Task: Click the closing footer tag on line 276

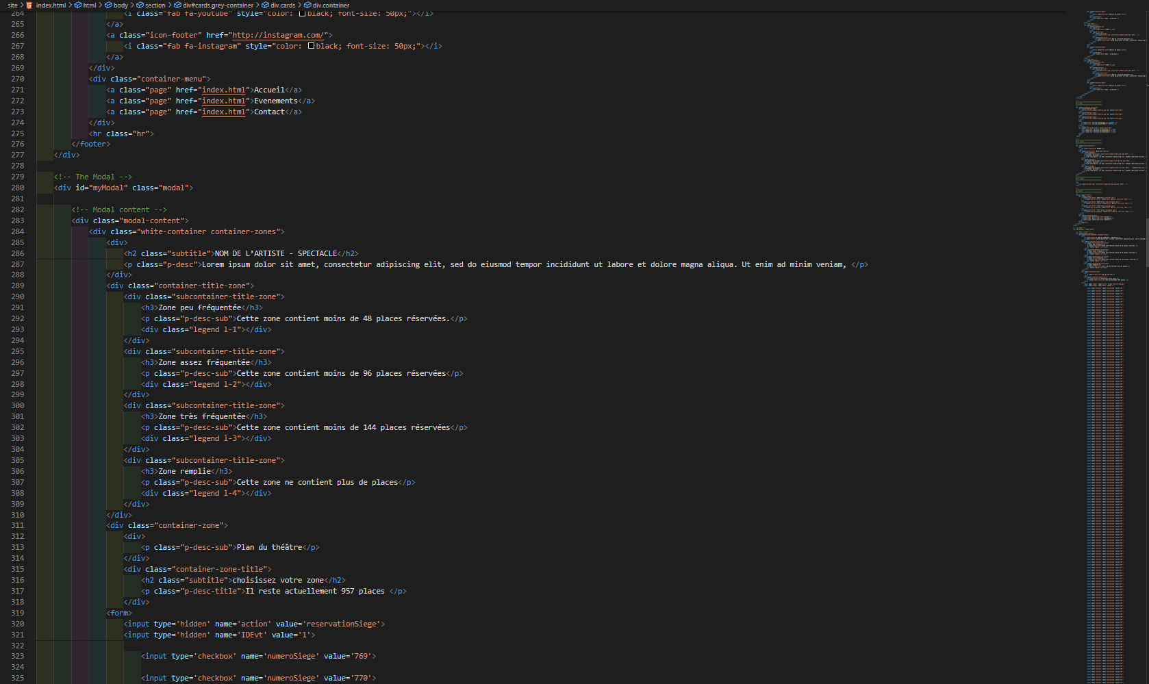Action: pos(91,144)
